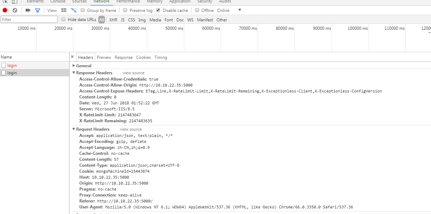Toggle the waterfall overview view icon
Screen dimensions: 431x214
(x=74, y=10)
